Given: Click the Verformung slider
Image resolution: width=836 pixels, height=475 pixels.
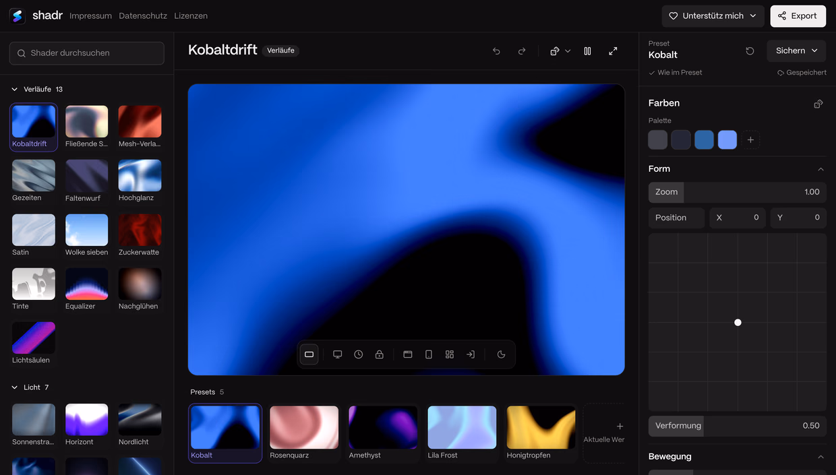Looking at the screenshot, I should 738,426.
